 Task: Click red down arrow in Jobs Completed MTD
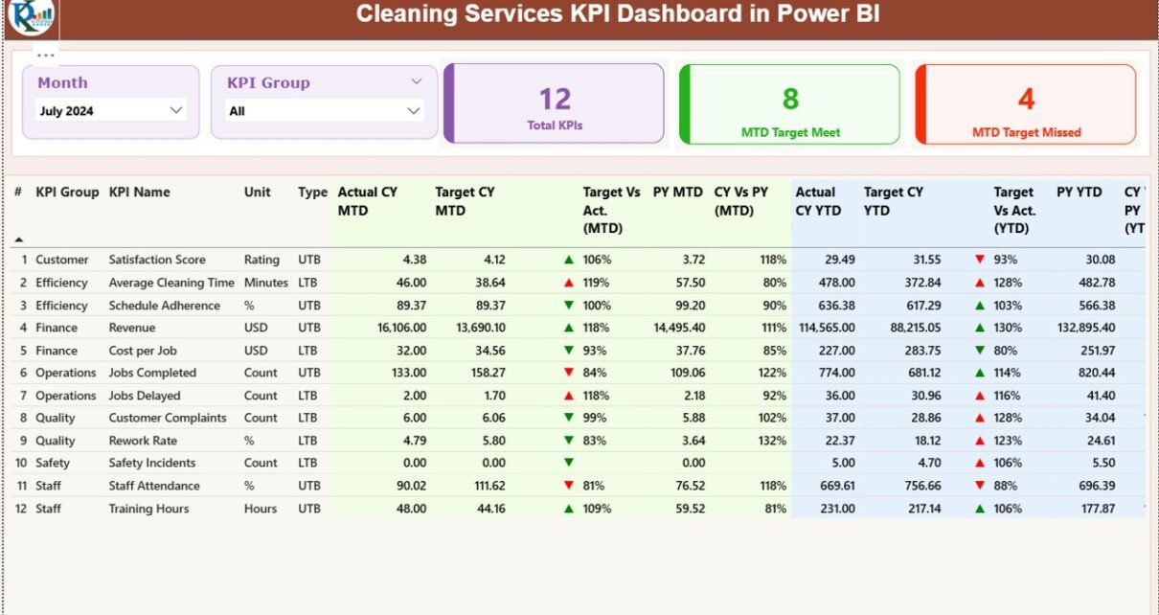(569, 373)
